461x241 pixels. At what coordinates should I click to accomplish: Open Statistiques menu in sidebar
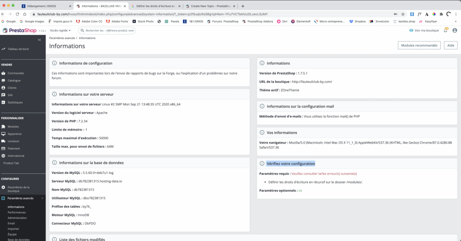[15, 102]
